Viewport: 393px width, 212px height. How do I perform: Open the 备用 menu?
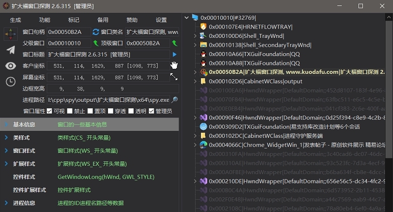pos(103,20)
